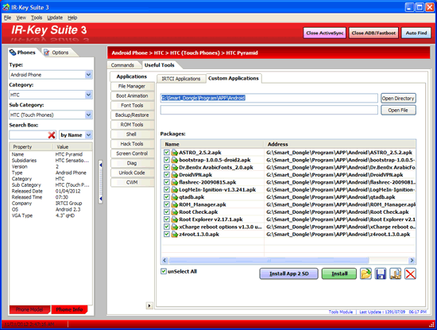Open the Hack Tools section
The height and width of the screenshot is (330, 437).
[132, 144]
